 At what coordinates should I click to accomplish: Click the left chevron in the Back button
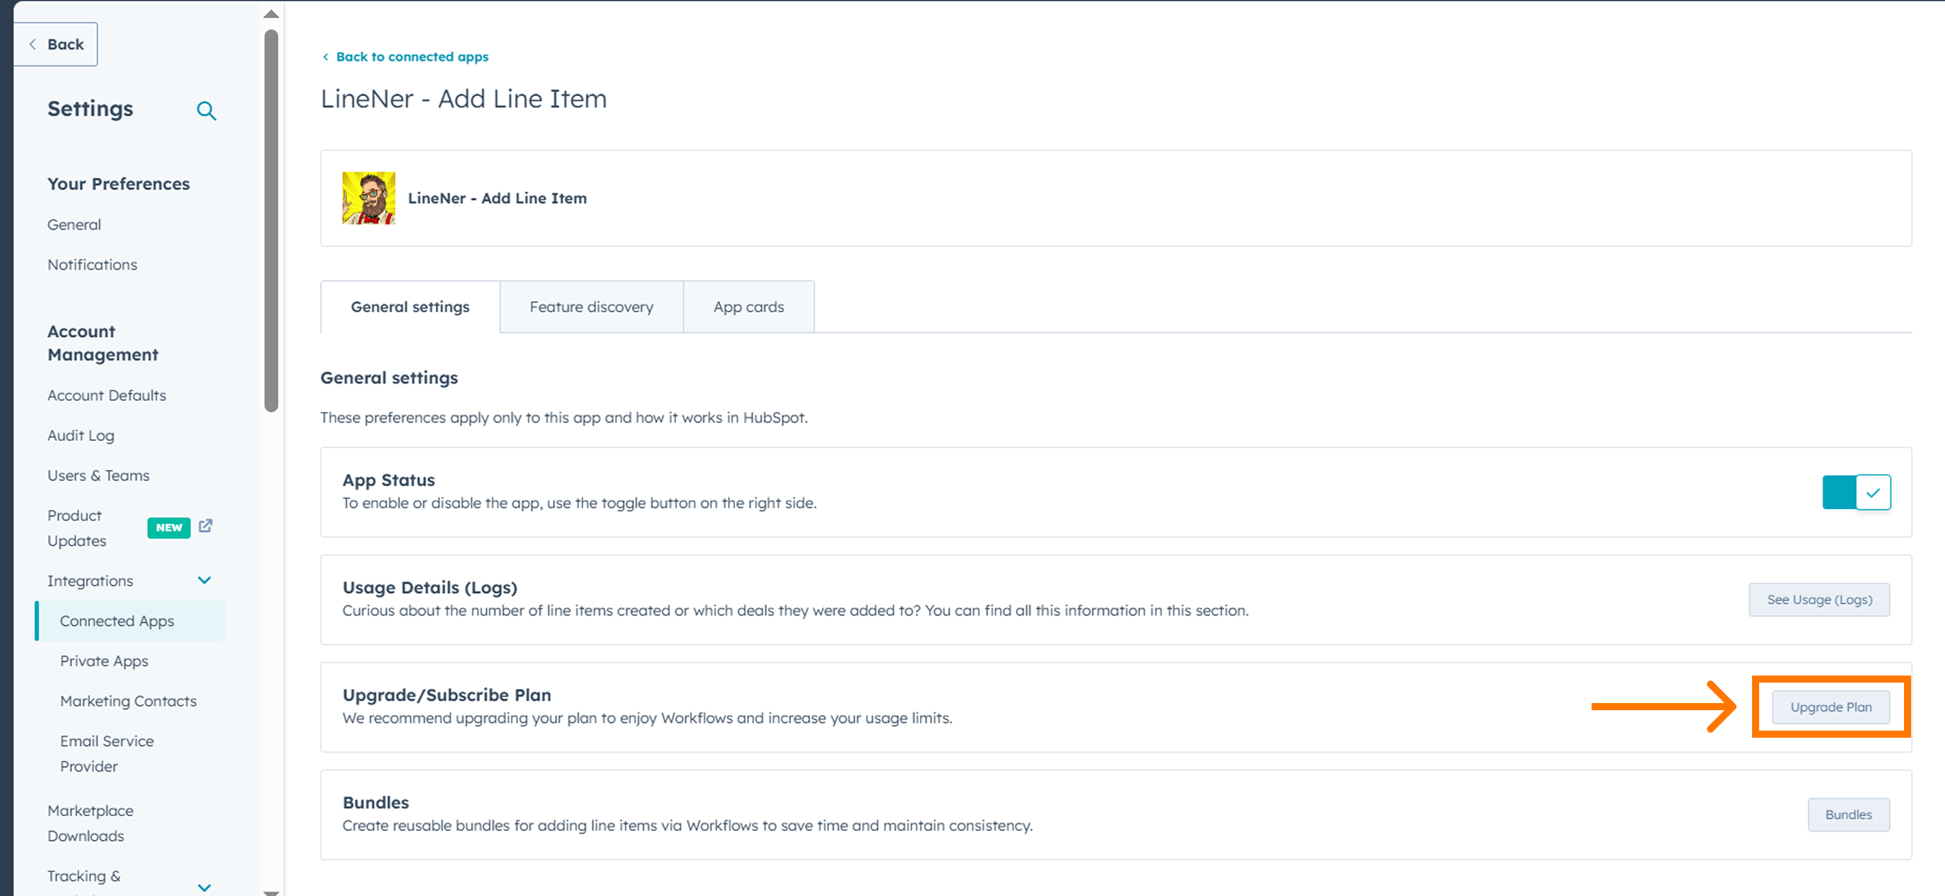[33, 45]
